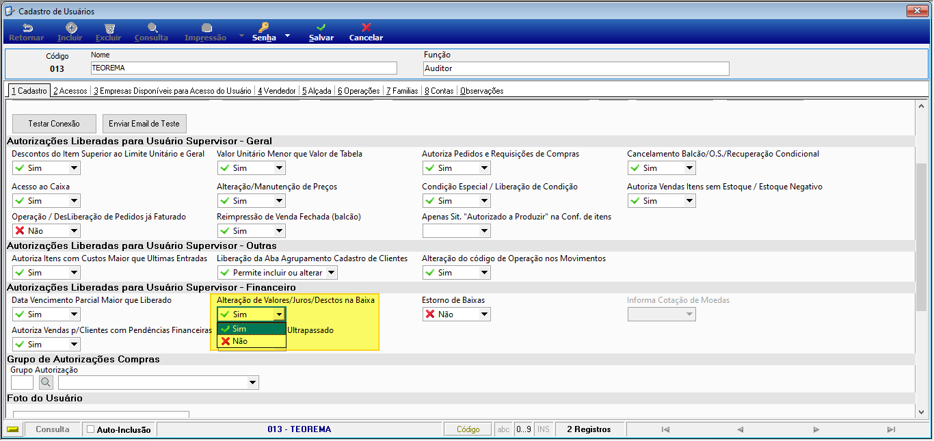Click the 2 Registros status text
The height and width of the screenshot is (441, 934).
click(x=589, y=429)
